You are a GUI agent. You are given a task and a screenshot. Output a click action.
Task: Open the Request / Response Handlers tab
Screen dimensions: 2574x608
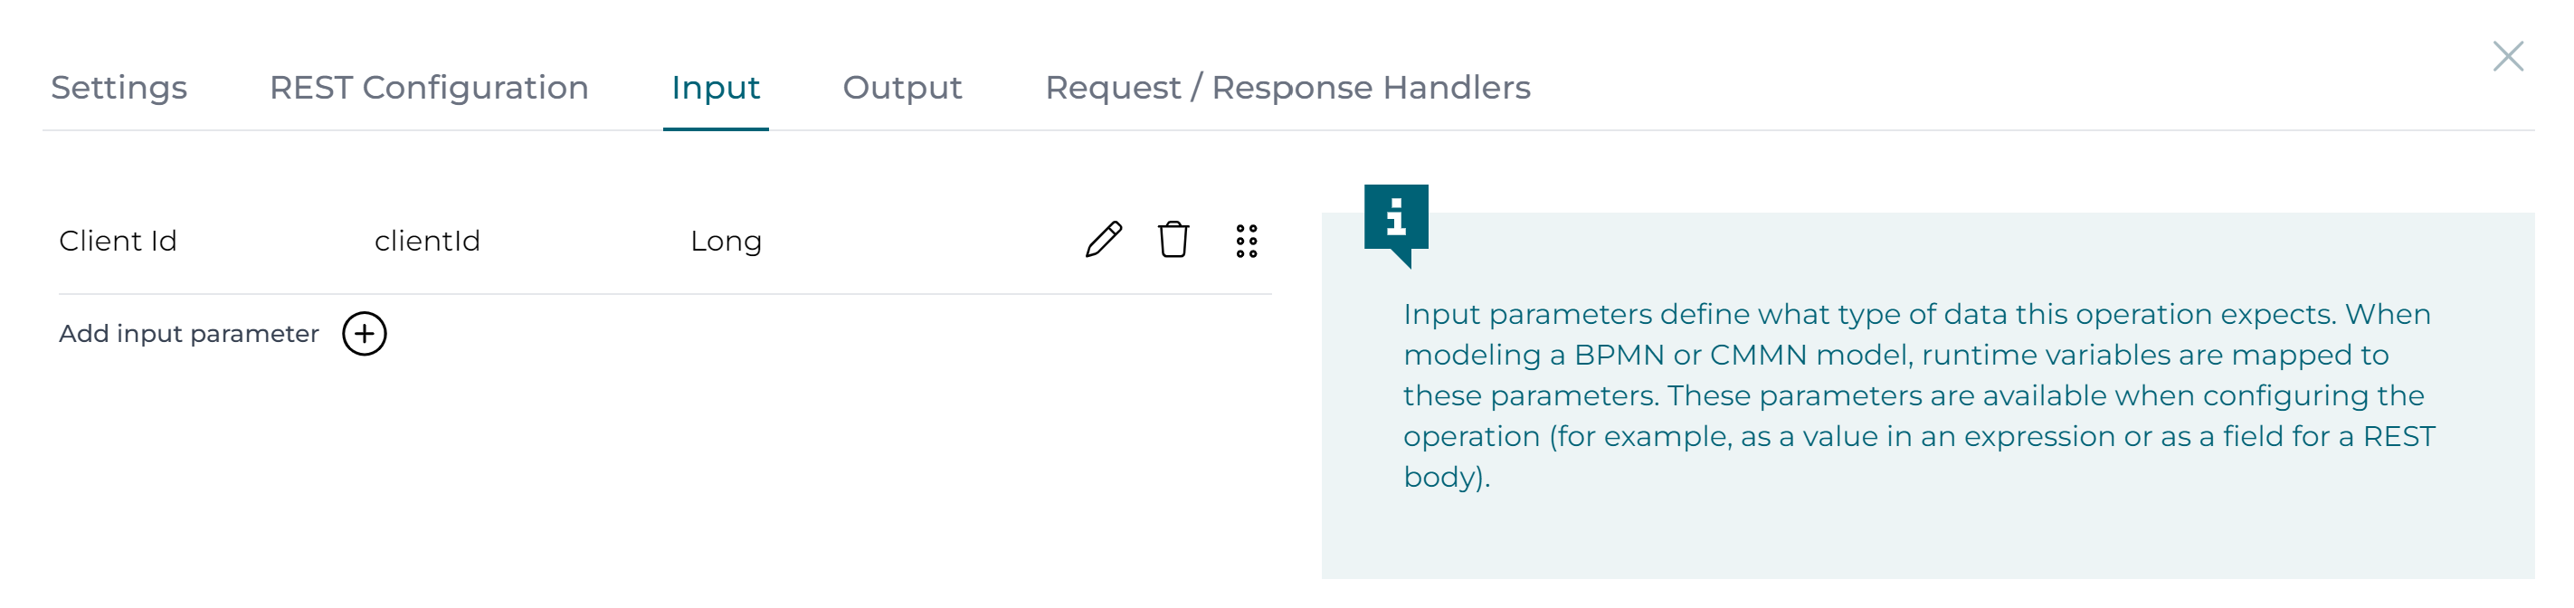point(1287,88)
